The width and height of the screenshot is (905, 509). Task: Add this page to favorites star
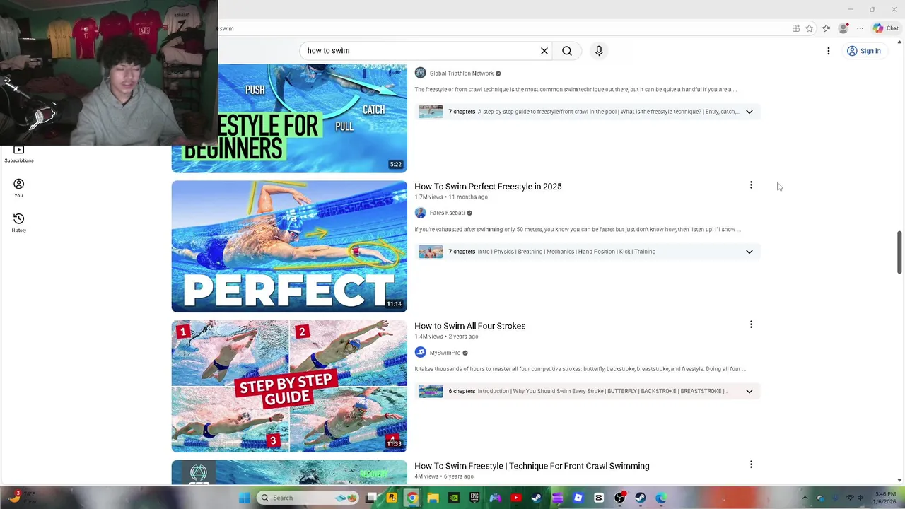point(810,28)
